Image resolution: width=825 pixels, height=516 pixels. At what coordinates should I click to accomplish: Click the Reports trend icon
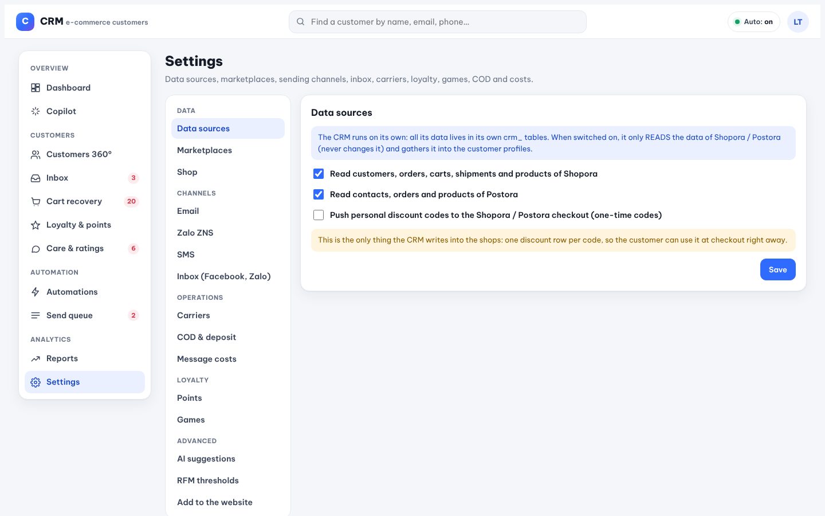click(36, 358)
